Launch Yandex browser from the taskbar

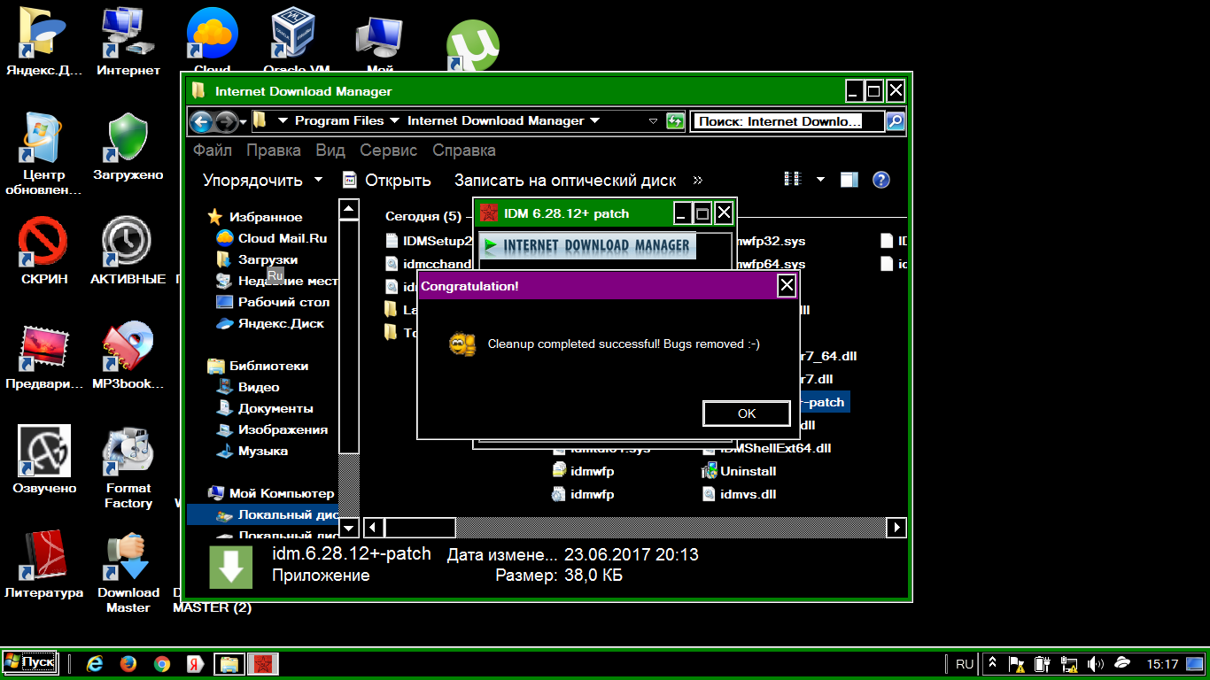coord(196,663)
